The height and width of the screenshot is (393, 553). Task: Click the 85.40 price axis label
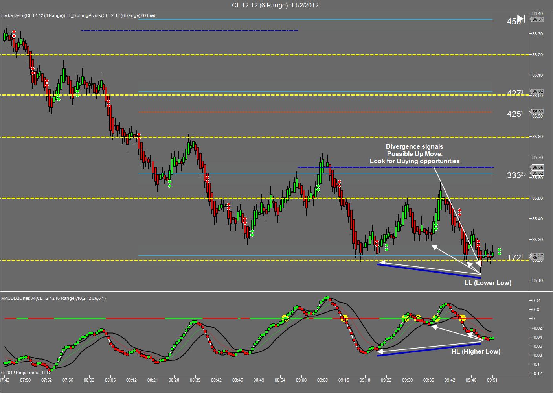pyautogui.click(x=537, y=219)
